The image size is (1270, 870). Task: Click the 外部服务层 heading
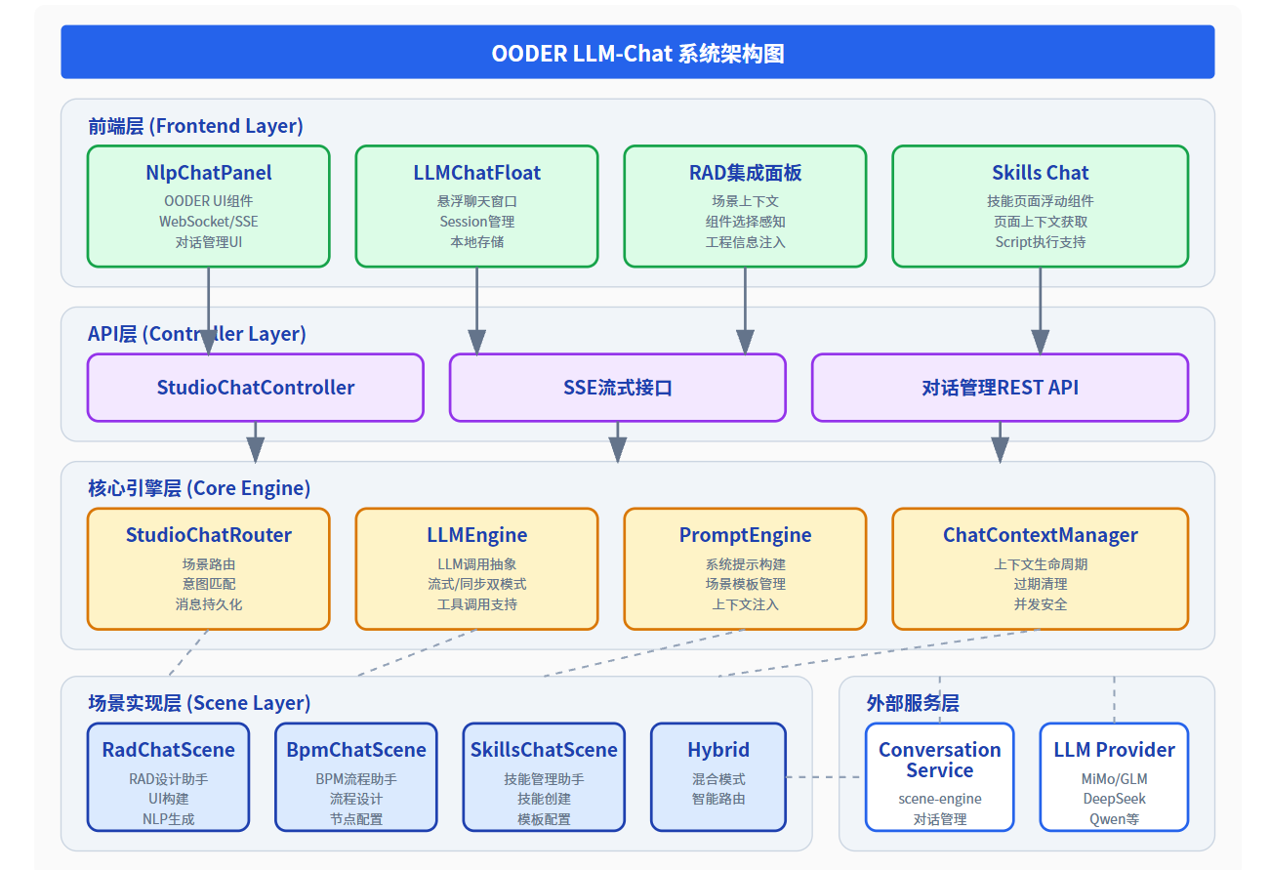click(913, 703)
